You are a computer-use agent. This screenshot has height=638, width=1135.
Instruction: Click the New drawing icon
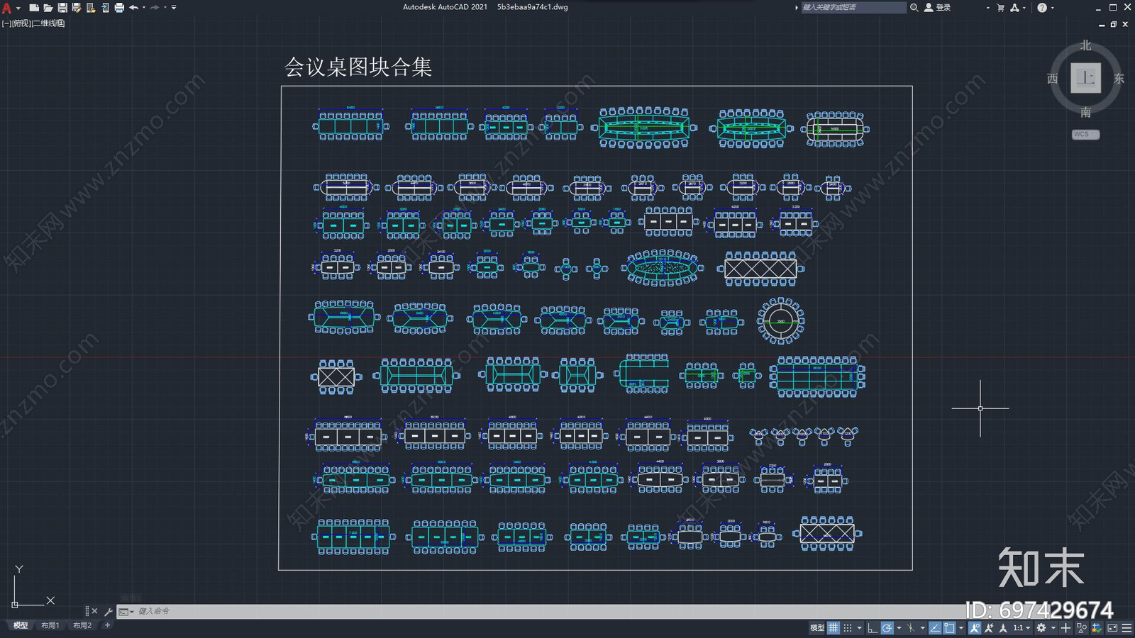(33, 7)
